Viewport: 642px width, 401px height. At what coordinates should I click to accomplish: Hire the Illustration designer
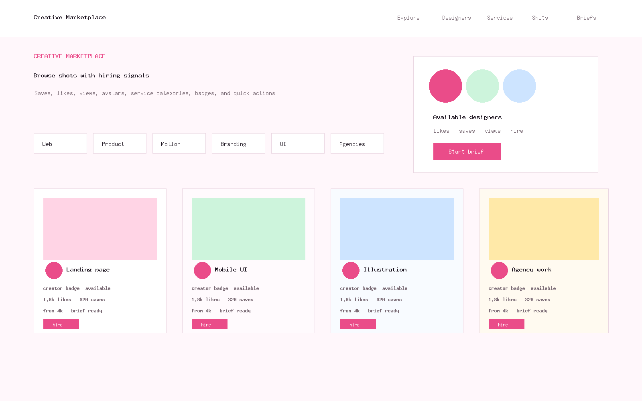tap(358, 324)
